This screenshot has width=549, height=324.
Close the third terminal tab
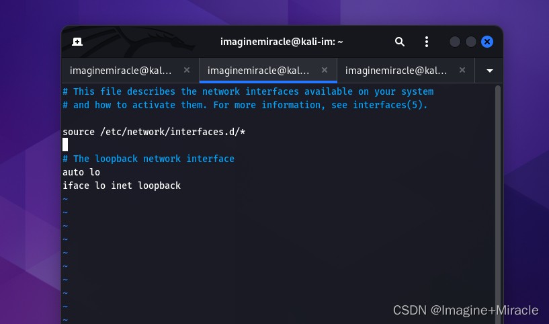point(462,70)
